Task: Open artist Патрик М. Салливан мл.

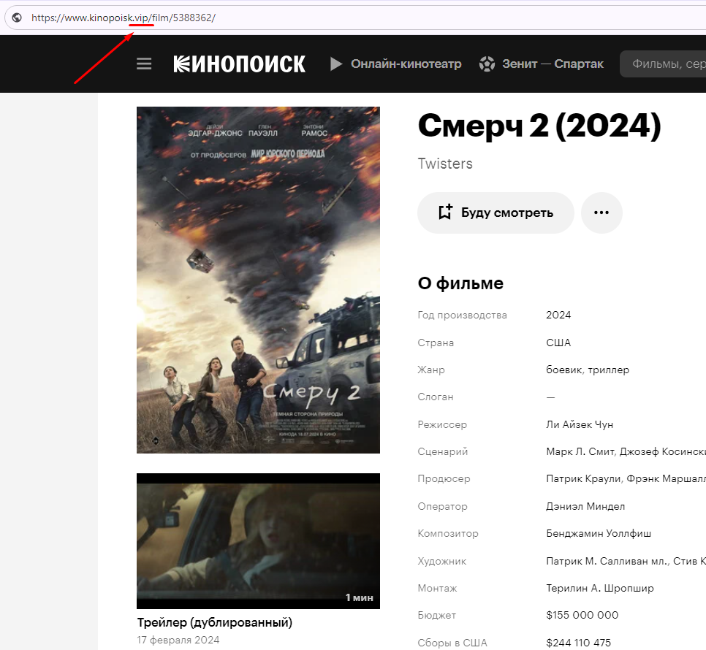Action: point(607,562)
